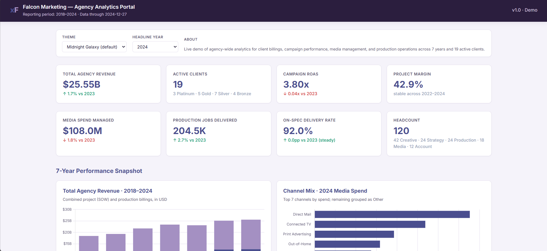Click the Media Spend Managed $108.0M value
The width and height of the screenshot is (547, 251).
82,131
